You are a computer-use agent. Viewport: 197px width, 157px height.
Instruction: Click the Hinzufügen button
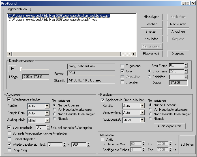tap(152, 17)
